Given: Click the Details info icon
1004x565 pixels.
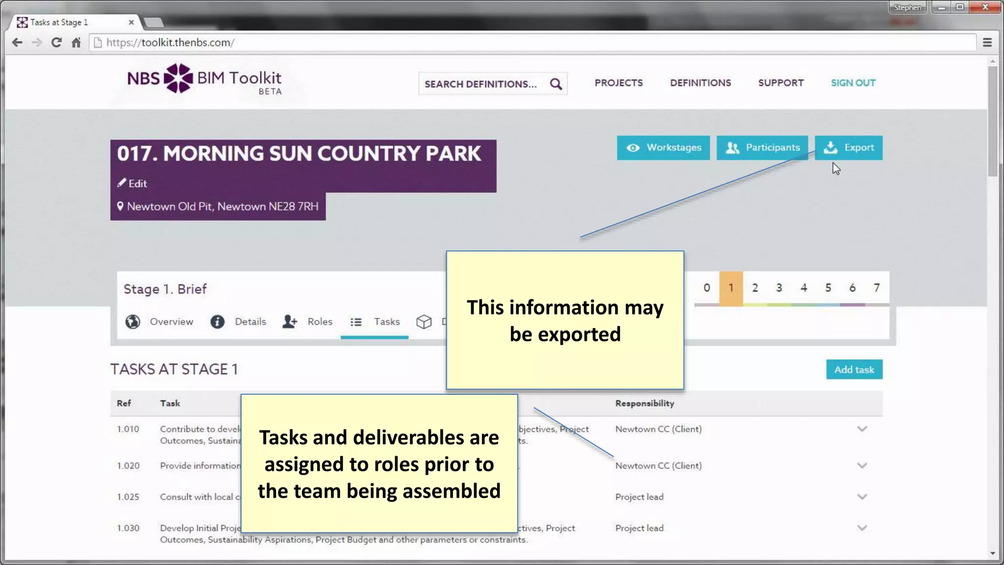Looking at the screenshot, I should (x=217, y=322).
